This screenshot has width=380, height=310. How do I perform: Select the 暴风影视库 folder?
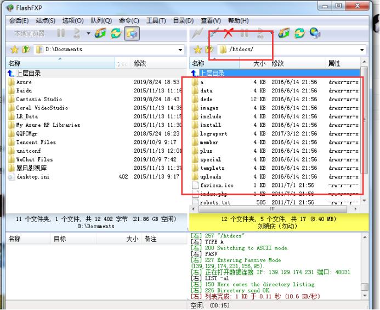tap(31, 168)
